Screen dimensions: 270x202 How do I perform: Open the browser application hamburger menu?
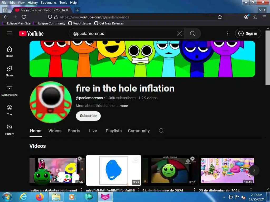point(264,17)
